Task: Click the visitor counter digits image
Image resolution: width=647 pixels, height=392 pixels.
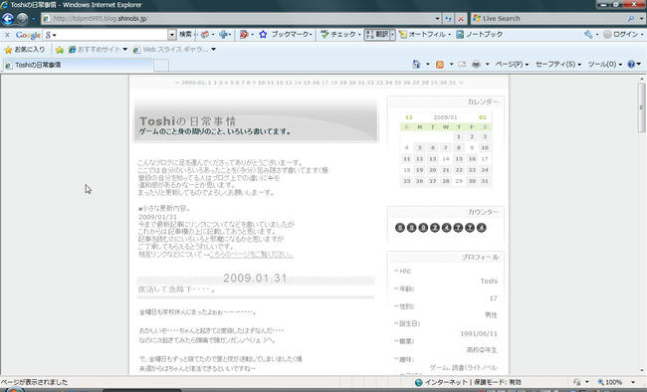Action: tap(440, 228)
